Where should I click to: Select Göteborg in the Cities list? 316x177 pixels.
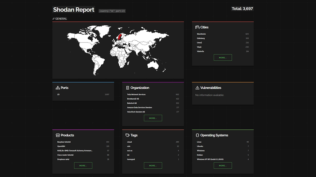(201, 38)
